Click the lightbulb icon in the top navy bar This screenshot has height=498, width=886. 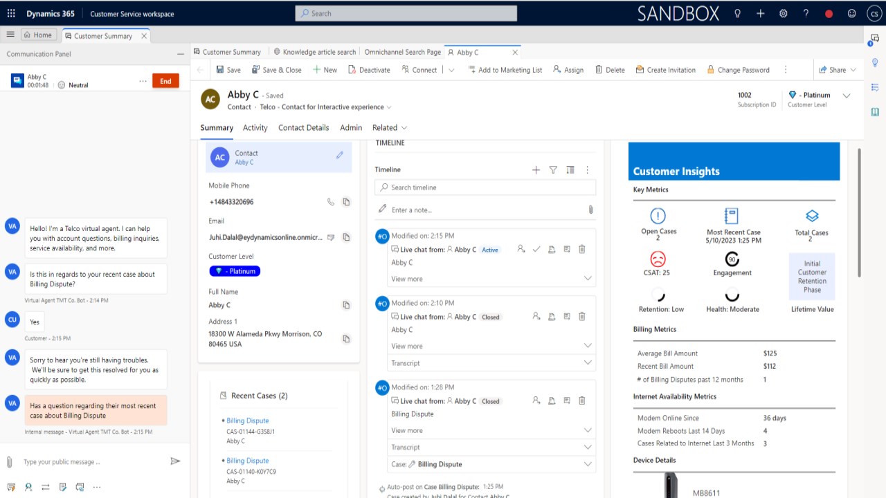coord(738,13)
